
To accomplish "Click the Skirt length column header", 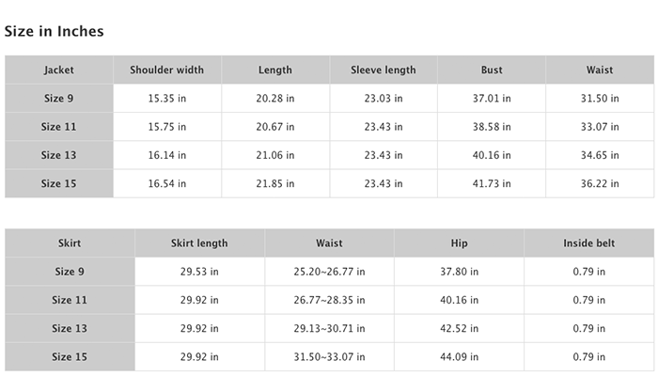I will (199, 243).
